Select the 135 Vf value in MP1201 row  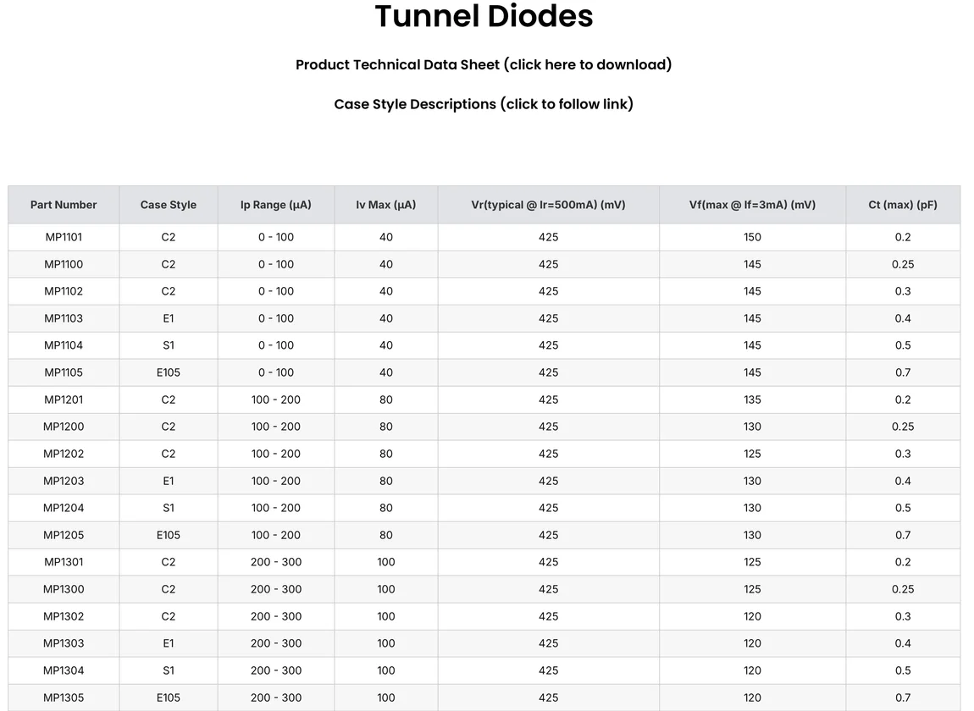(752, 400)
